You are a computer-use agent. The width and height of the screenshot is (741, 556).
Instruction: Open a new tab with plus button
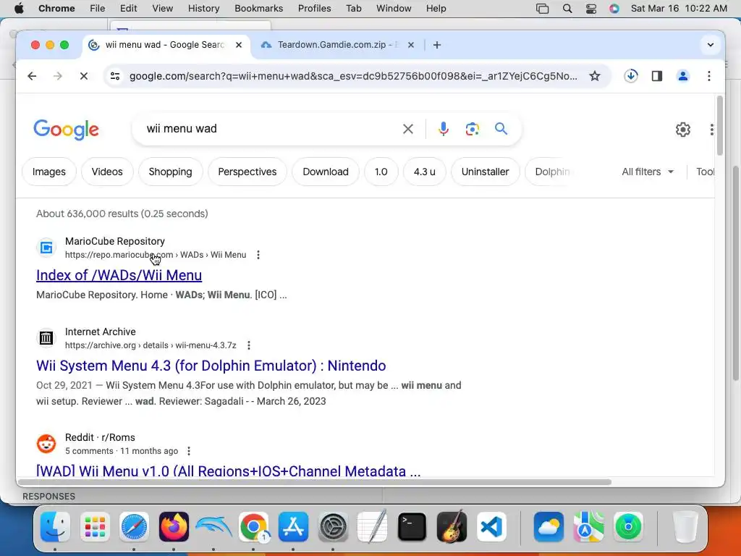click(x=437, y=45)
